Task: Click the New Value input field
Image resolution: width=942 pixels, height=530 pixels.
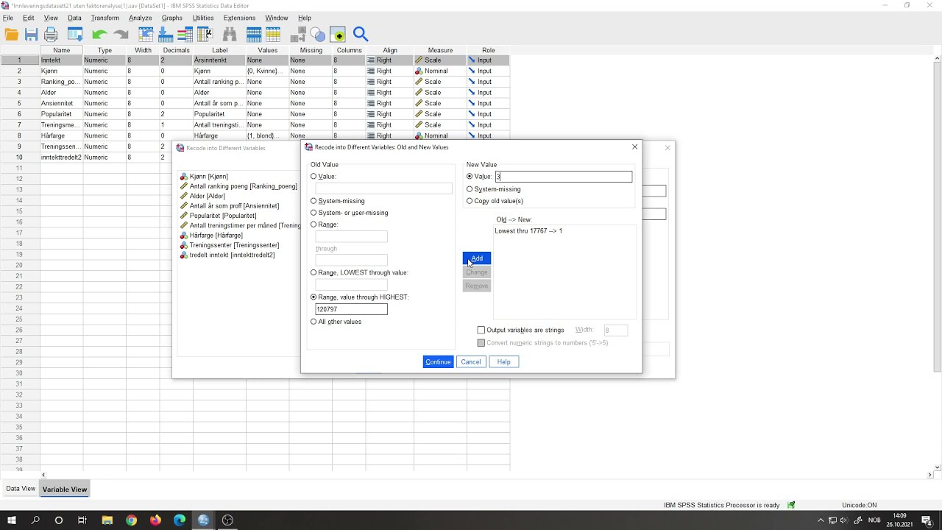Action: coord(563,177)
